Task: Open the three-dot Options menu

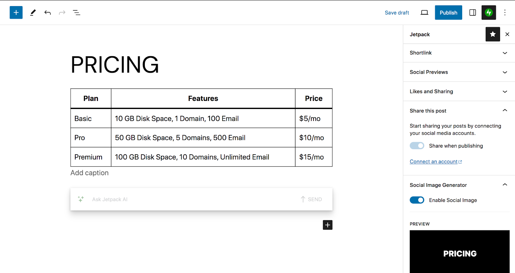Action: (505, 13)
